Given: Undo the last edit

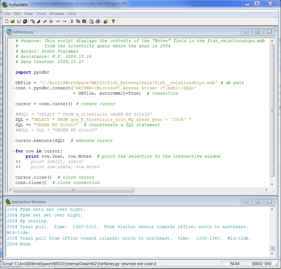Looking at the screenshot, I should (x=58, y=22).
